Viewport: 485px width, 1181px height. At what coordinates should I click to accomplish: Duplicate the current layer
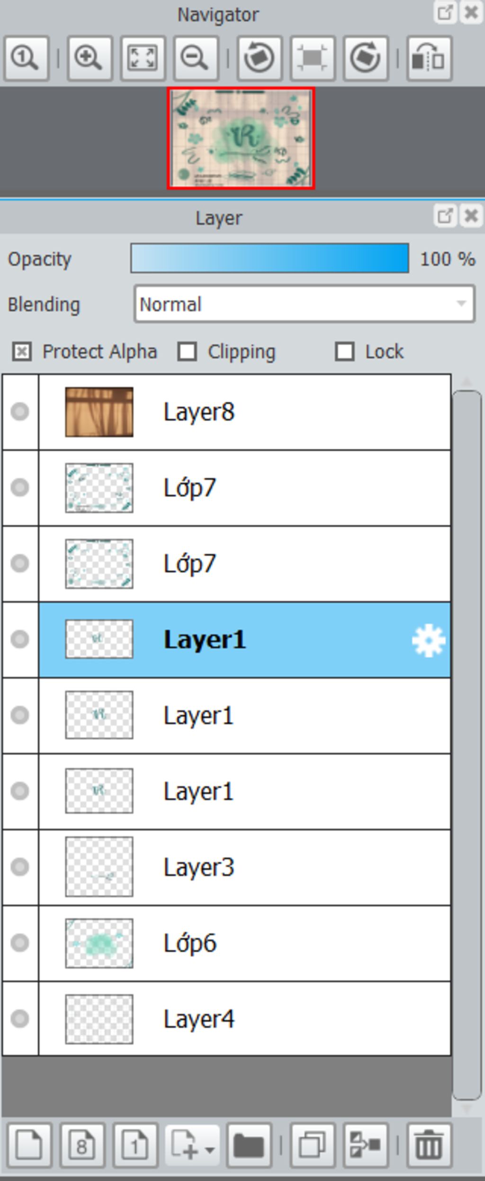click(312, 1145)
